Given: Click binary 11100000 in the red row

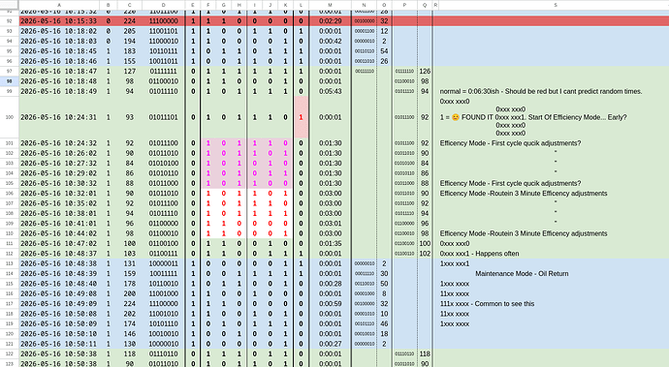Looking at the screenshot, I should point(164,21).
